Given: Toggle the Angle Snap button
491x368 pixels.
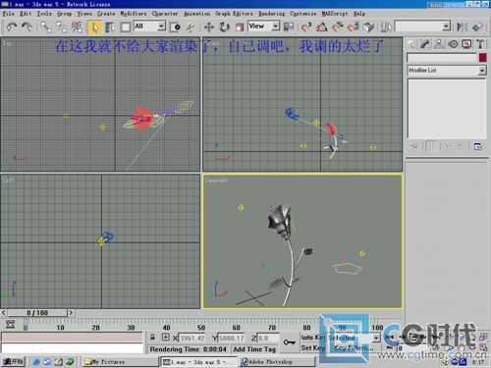Looking at the screenshot, I should [322, 26].
